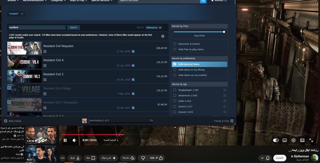Image resolution: width=320 pixels, height=163 pixels.
Task: Click the Windows icon on Resident Evil Requiem row
Action: click(45, 51)
